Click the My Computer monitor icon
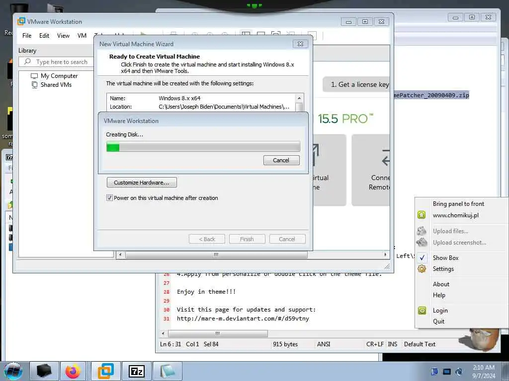This screenshot has width=509, height=381. 34,76
